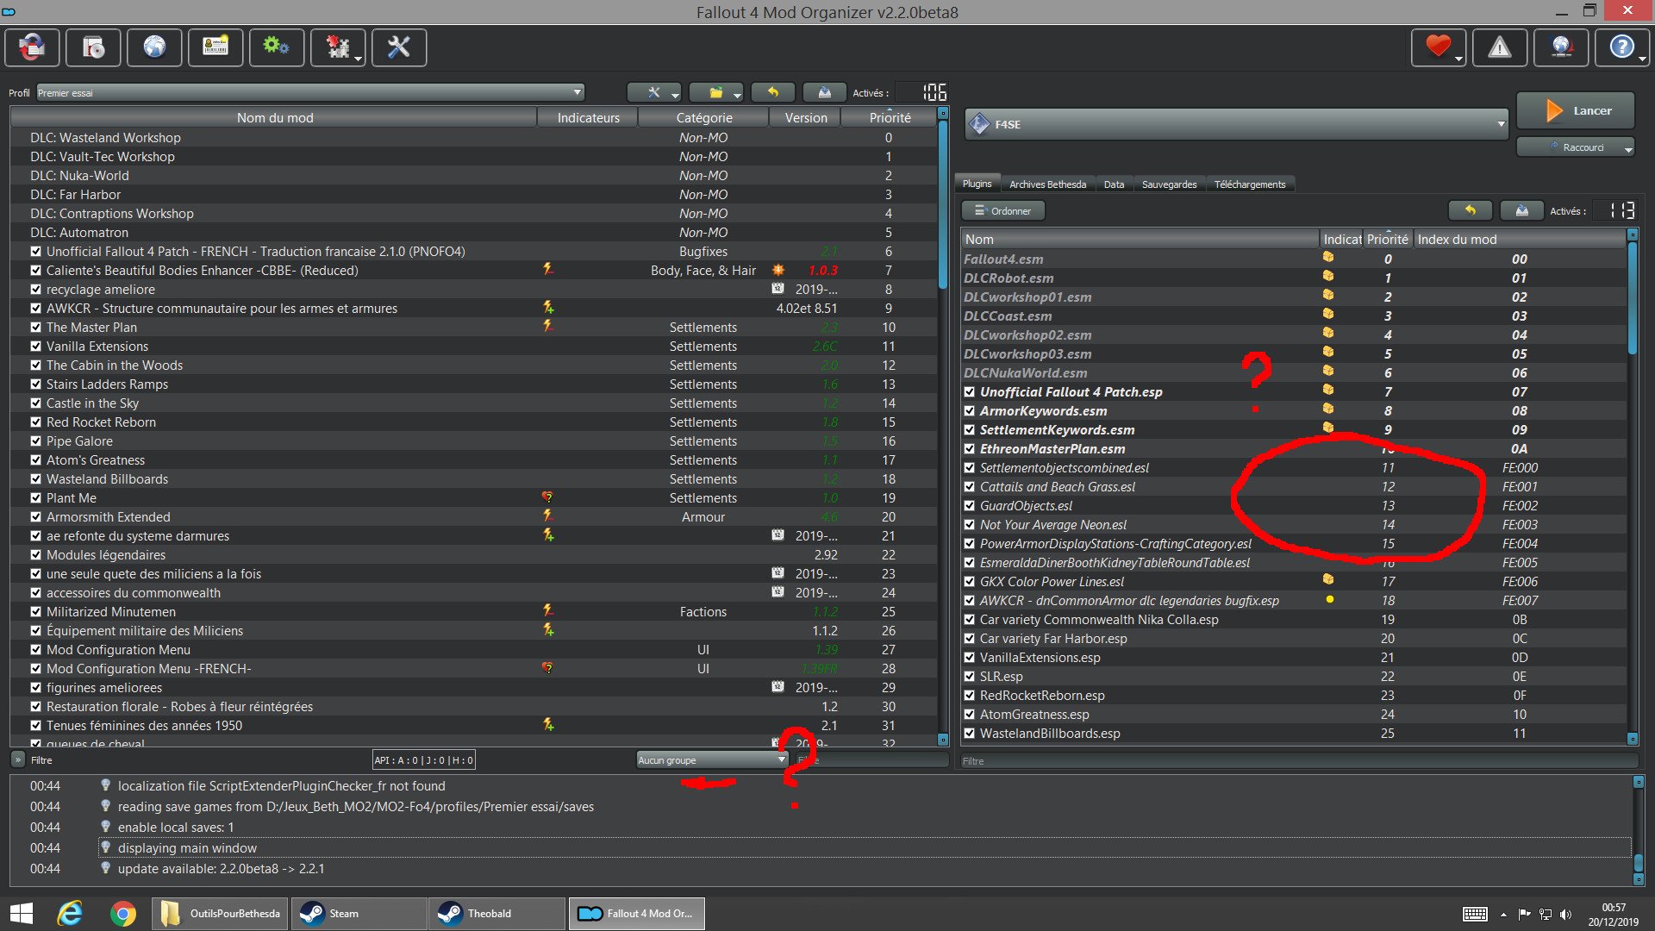Viewport: 1655px width, 931px height.
Task: Select the update available log entry
Action: (221, 868)
